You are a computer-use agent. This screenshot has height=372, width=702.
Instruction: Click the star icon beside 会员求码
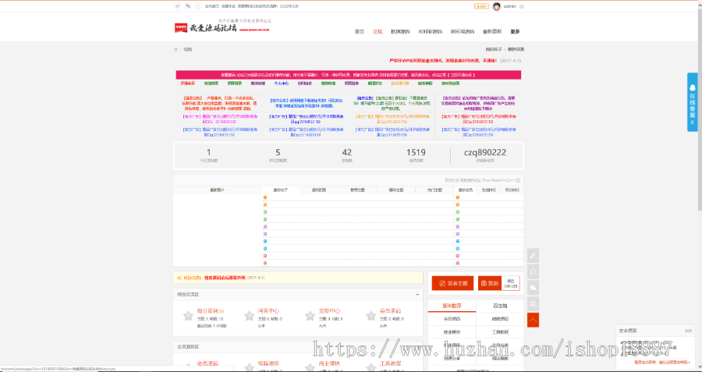370,316
